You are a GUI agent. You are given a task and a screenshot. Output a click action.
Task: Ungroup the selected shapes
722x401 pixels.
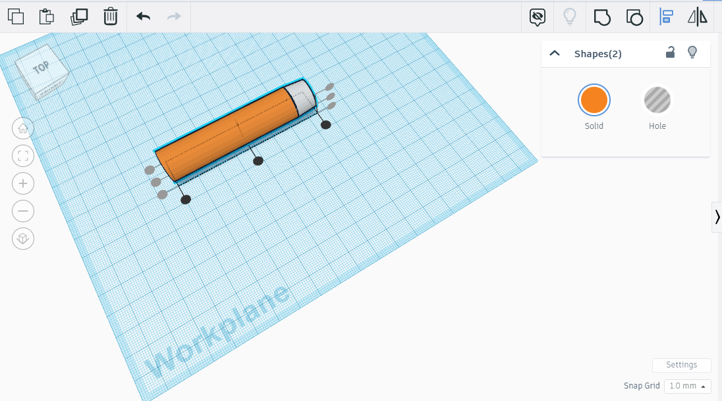[x=634, y=17]
